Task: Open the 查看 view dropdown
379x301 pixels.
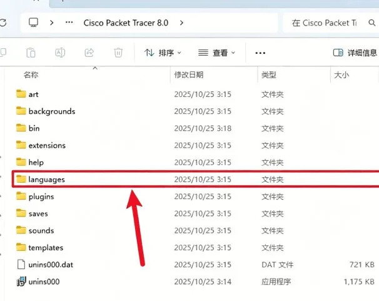Action: pos(216,53)
